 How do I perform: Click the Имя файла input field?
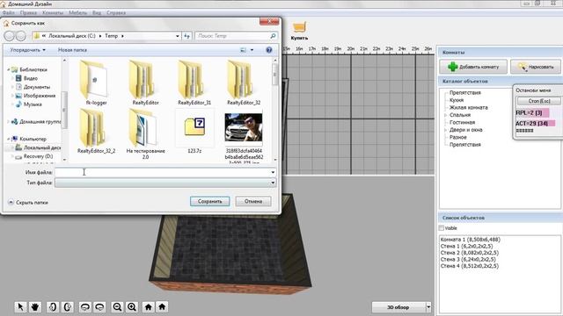click(x=162, y=172)
